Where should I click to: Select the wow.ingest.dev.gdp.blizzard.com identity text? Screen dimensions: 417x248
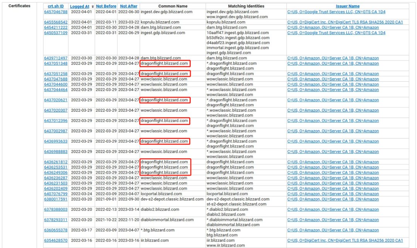[237, 17]
